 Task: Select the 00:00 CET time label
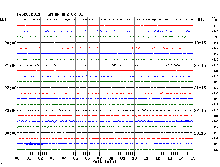(10, 133)
